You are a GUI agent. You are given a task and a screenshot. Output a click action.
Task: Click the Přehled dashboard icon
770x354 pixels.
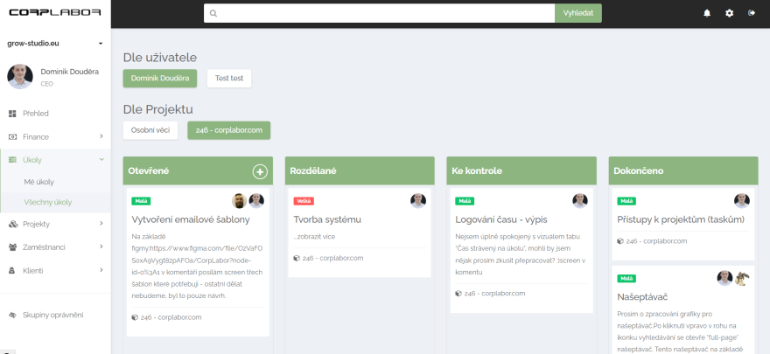[12, 114]
